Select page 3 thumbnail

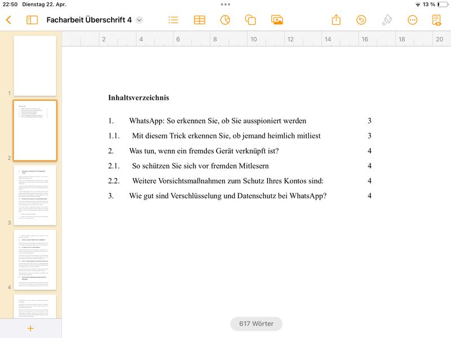click(35, 195)
